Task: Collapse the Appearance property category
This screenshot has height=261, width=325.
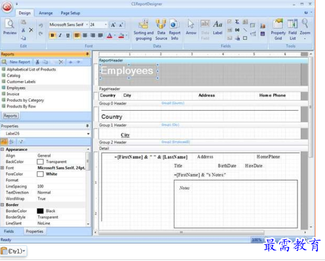Action: coord(3,149)
